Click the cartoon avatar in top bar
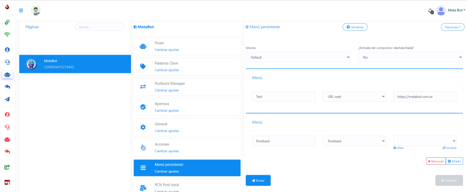467x192 pixels. (36, 10)
